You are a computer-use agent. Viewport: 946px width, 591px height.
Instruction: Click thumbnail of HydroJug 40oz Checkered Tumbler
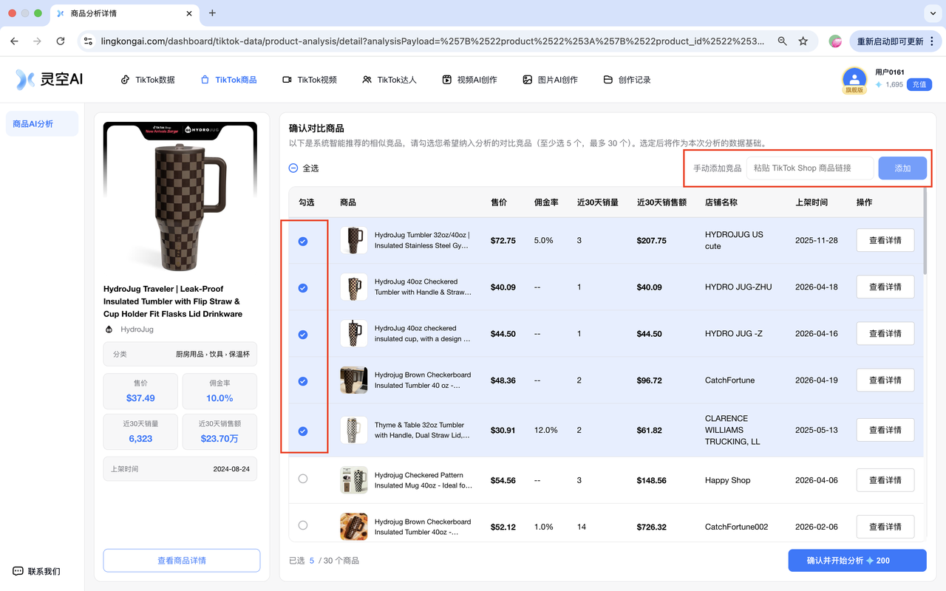click(353, 287)
